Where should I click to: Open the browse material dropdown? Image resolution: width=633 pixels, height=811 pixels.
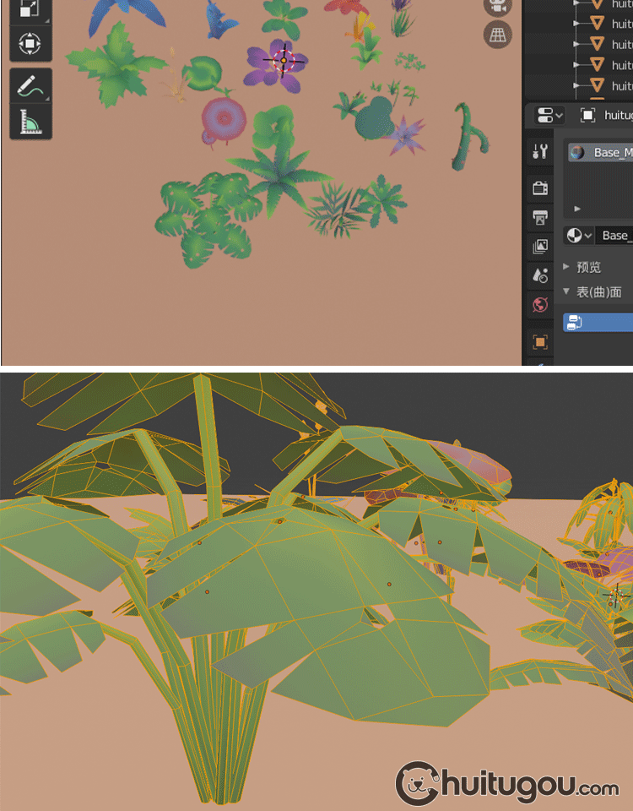(x=579, y=236)
